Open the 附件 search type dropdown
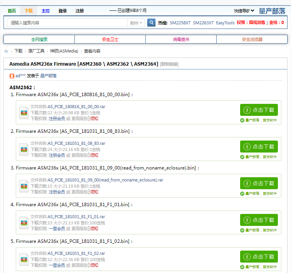Image resolution: width=291 pixels, height=273 pixels. [x=136, y=23]
